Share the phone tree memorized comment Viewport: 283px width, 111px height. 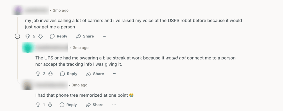(x=95, y=105)
